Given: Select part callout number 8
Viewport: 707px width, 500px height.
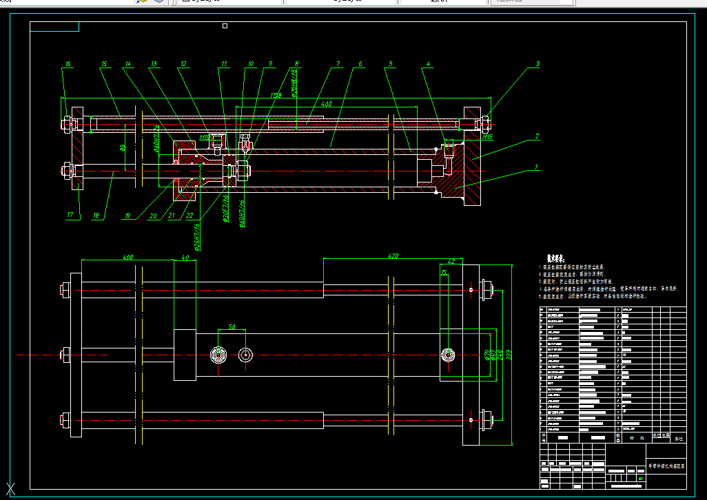Looking at the screenshot, I should pyautogui.click(x=297, y=64).
